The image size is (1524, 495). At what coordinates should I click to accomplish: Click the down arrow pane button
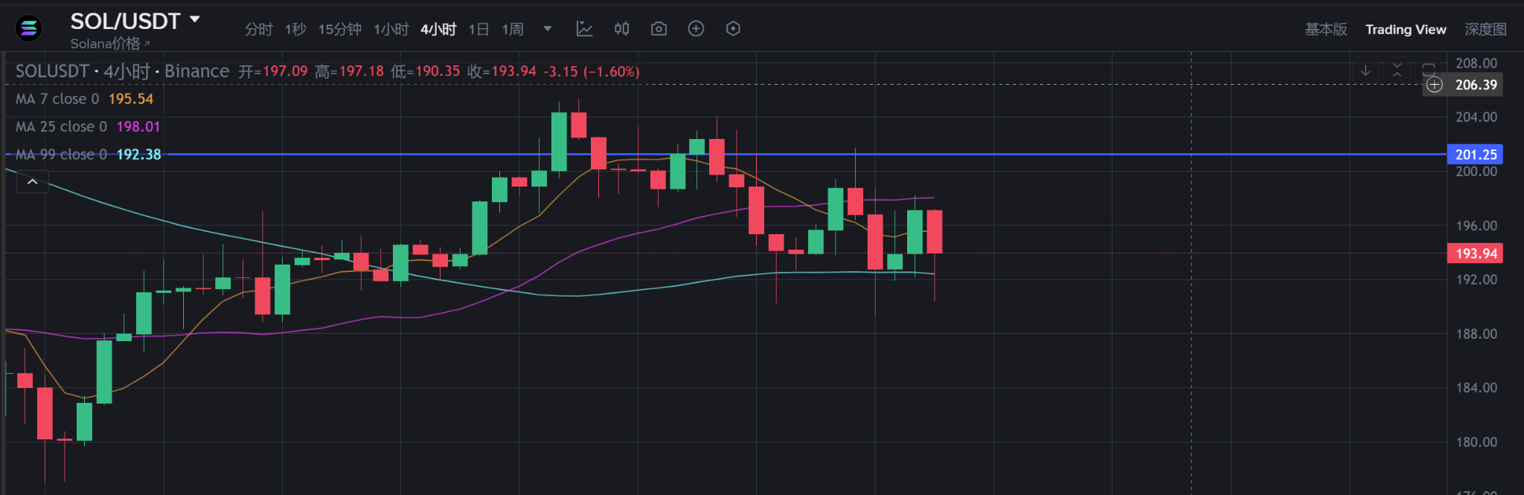[1365, 71]
